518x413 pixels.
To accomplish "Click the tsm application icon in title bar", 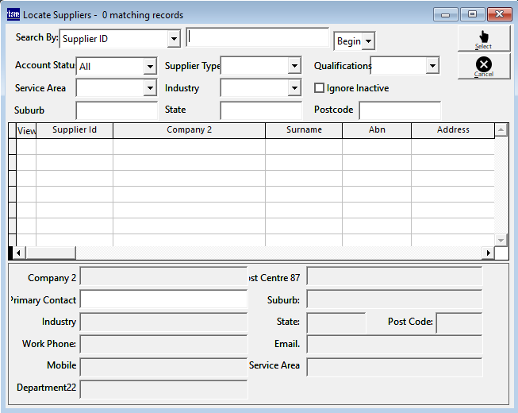I will pos(13,14).
